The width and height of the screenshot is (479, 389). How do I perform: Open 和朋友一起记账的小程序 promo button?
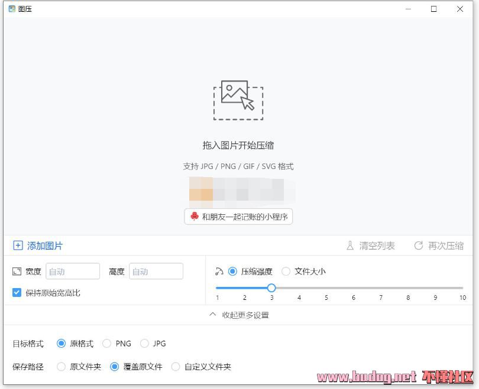pyautogui.click(x=239, y=217)
